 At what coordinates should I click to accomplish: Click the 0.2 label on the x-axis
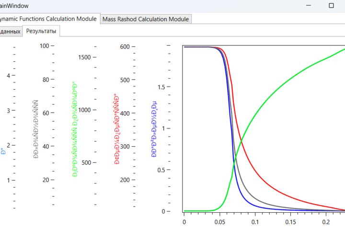point(326,222)
